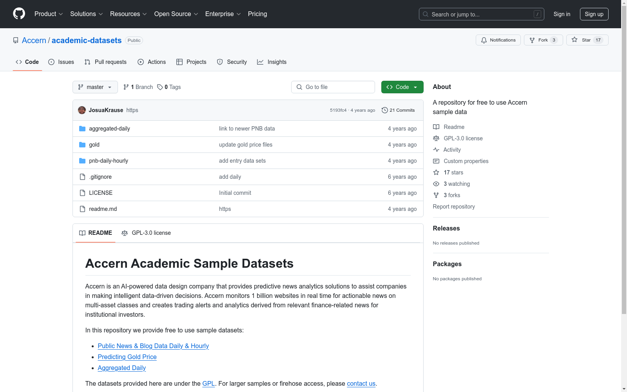Open the academic-datasets repository link

(87, 40)
